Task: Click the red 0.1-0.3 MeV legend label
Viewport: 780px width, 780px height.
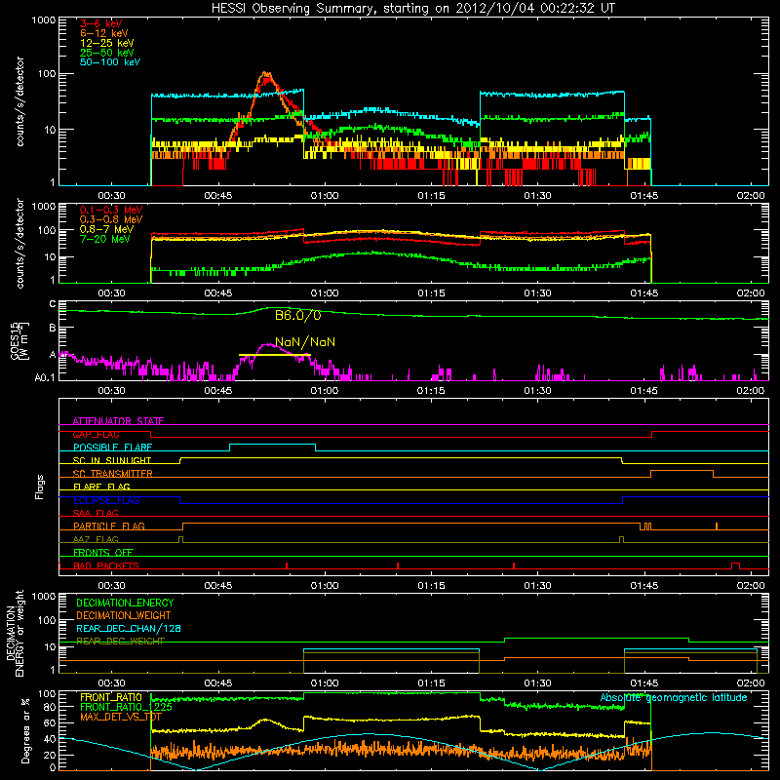Action: (111, 210)
